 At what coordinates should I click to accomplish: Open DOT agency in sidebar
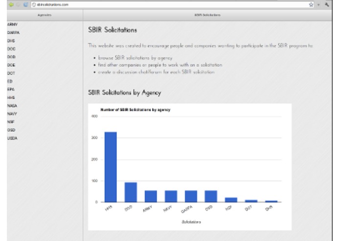click(x=11, y=73)
